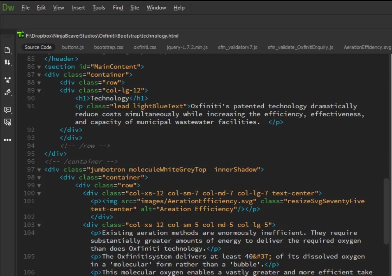392x276 pixels.
Task: Click the '/container' comment on line 96
Action: 81,161
